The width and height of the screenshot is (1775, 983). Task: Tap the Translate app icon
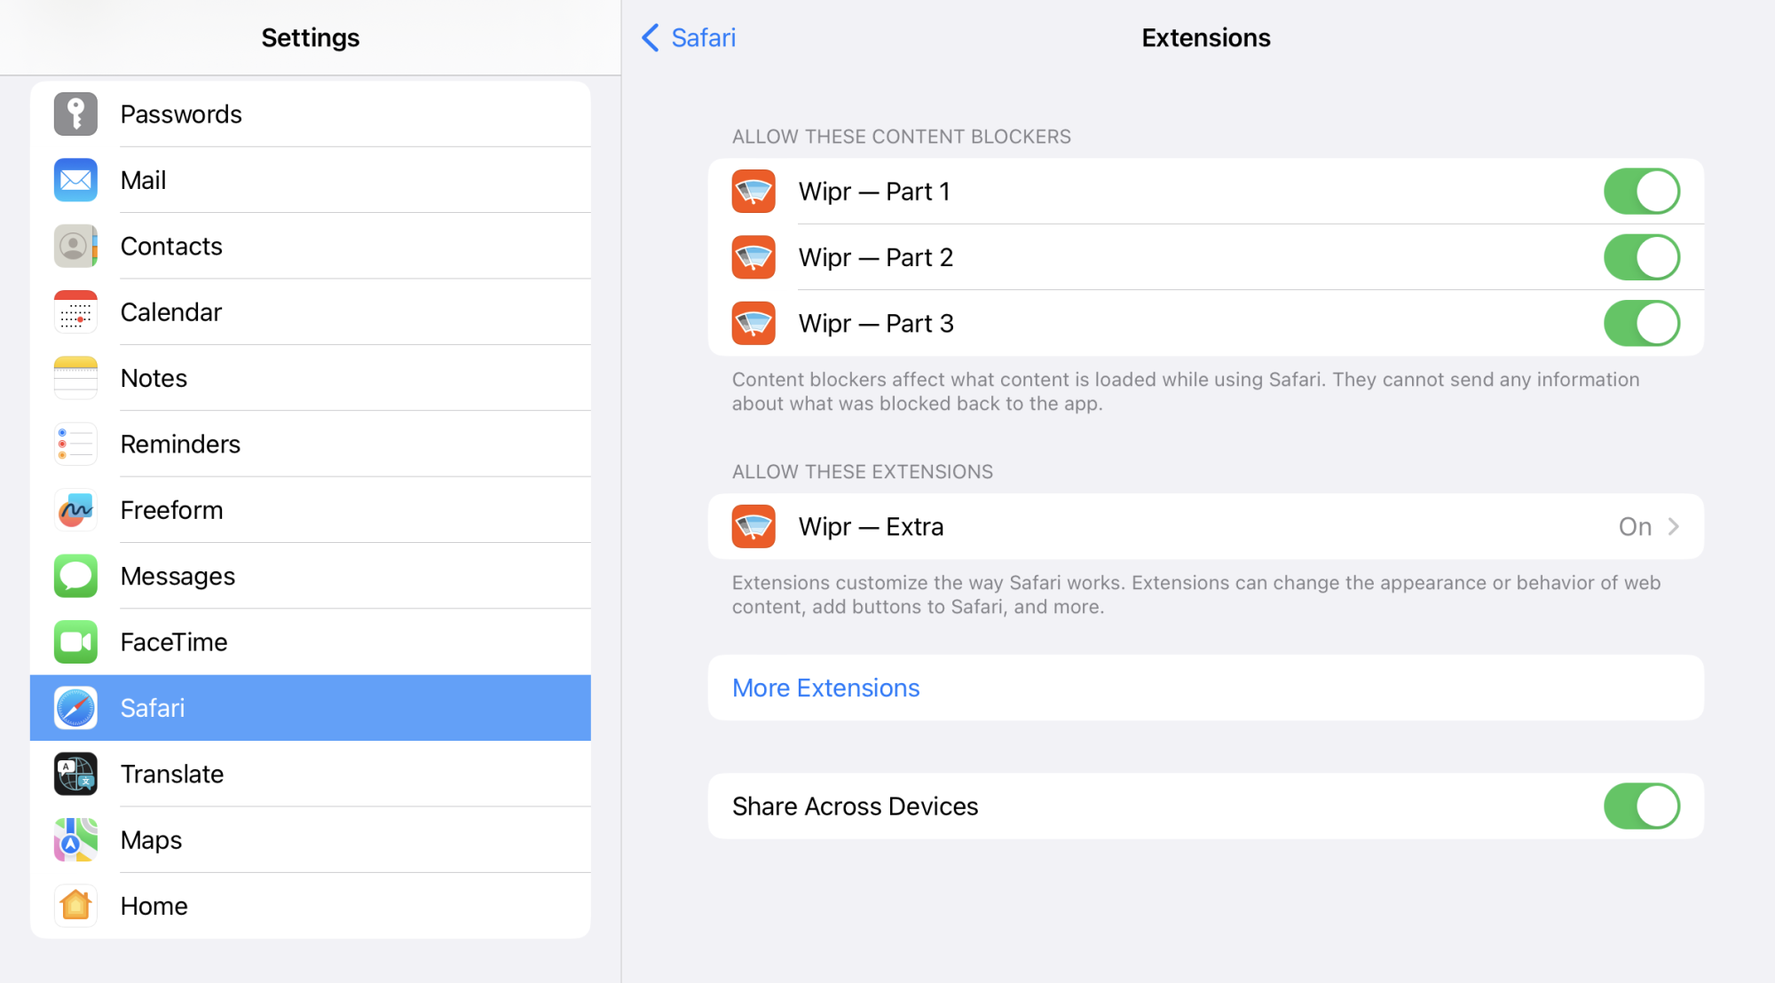pyautogui.click(x=75, y=774)
